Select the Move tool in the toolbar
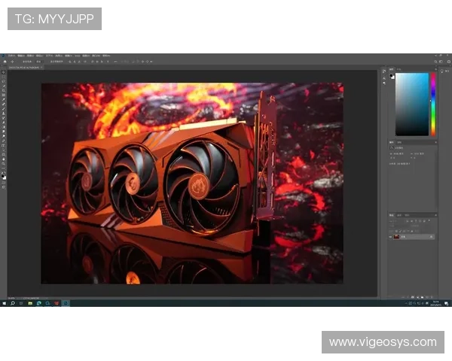Viewport: 452px width, 361px height. click(4, 73)
